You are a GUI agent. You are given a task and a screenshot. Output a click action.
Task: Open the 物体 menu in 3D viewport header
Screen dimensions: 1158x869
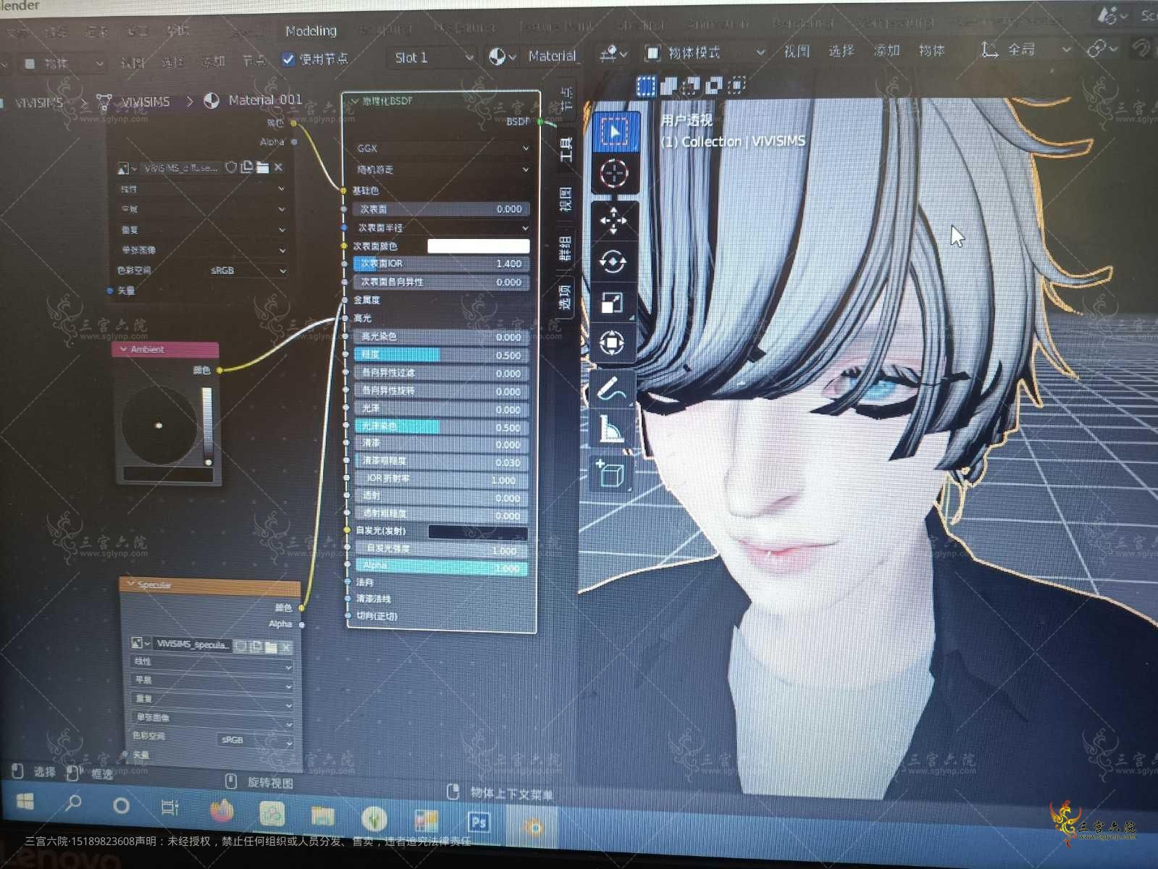931,51
